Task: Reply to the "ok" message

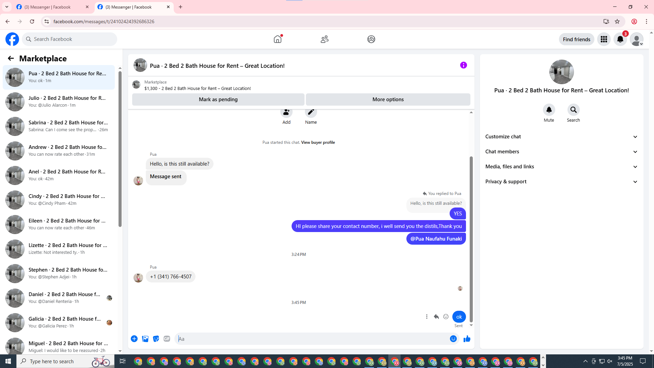Action: (436, 317)
